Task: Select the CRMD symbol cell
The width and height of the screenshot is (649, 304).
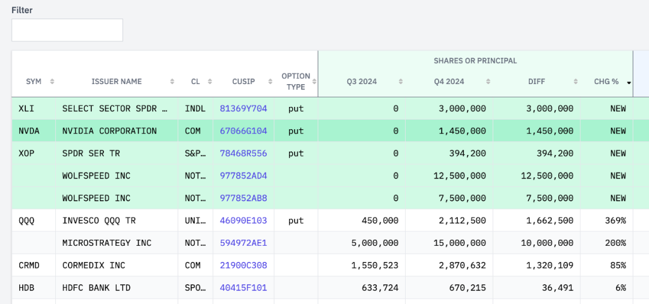Action: (34, 265)
